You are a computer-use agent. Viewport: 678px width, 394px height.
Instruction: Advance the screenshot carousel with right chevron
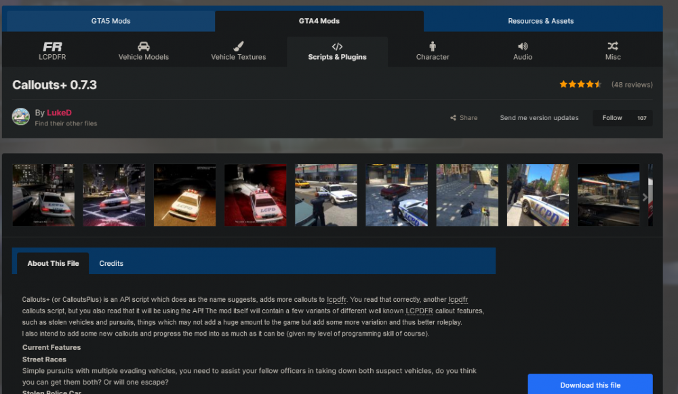tap(645, 197)
